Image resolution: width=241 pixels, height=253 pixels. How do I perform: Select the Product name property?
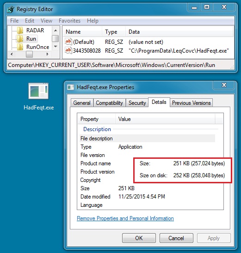click(96, 163)
